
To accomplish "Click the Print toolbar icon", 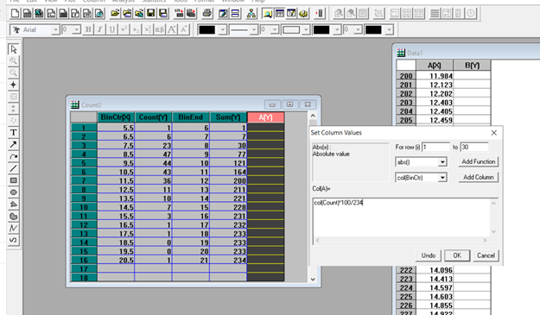I will coord(207,14).
